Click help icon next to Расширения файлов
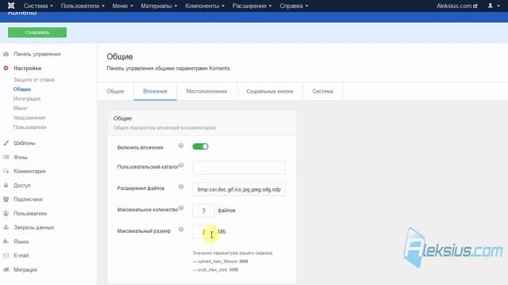 point(181,187)
